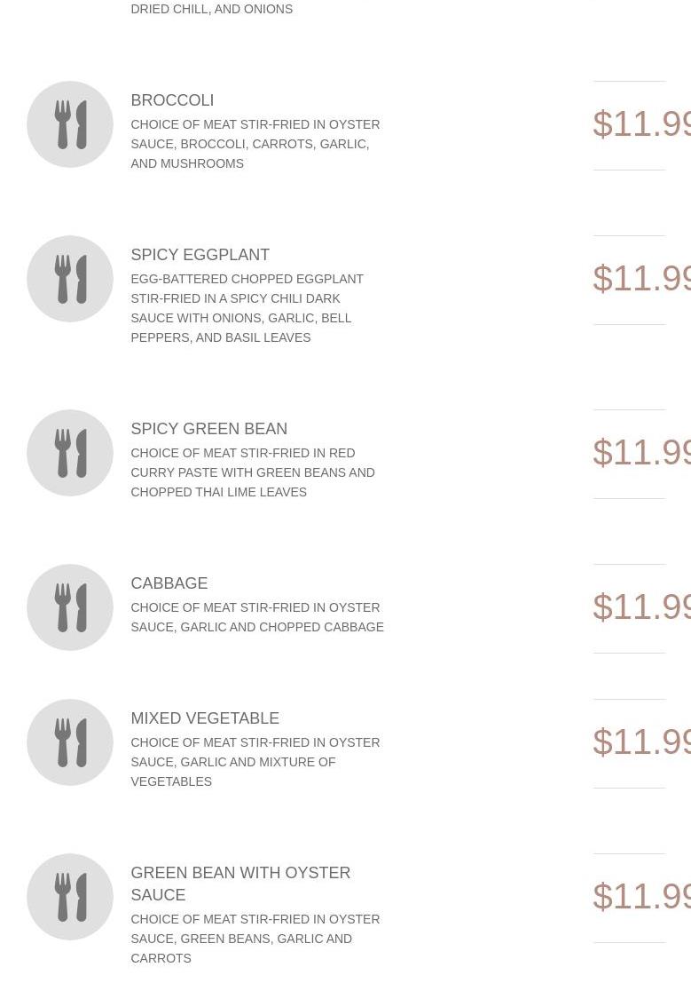Click the price of Green Bean with Oyster Sauce
This screenshot has height=999, width=691.
point(640,897)
